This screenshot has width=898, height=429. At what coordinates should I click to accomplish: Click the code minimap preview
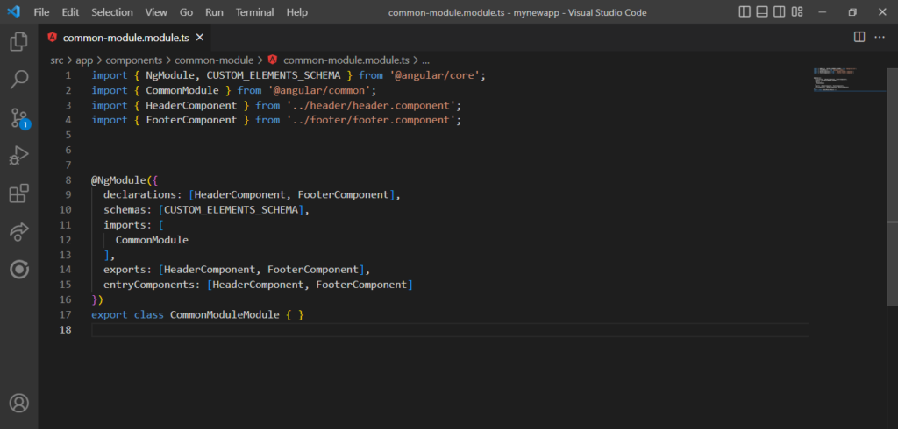click(x=849, y=80)
